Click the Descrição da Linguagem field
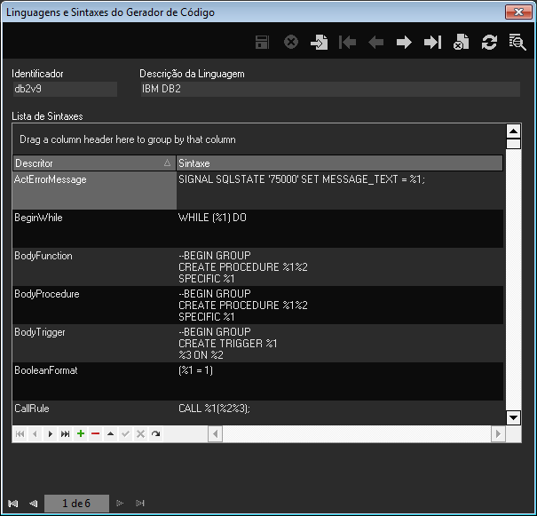This screenshot has width=537, height=516. pyautogui.click(x=328, y=89)
